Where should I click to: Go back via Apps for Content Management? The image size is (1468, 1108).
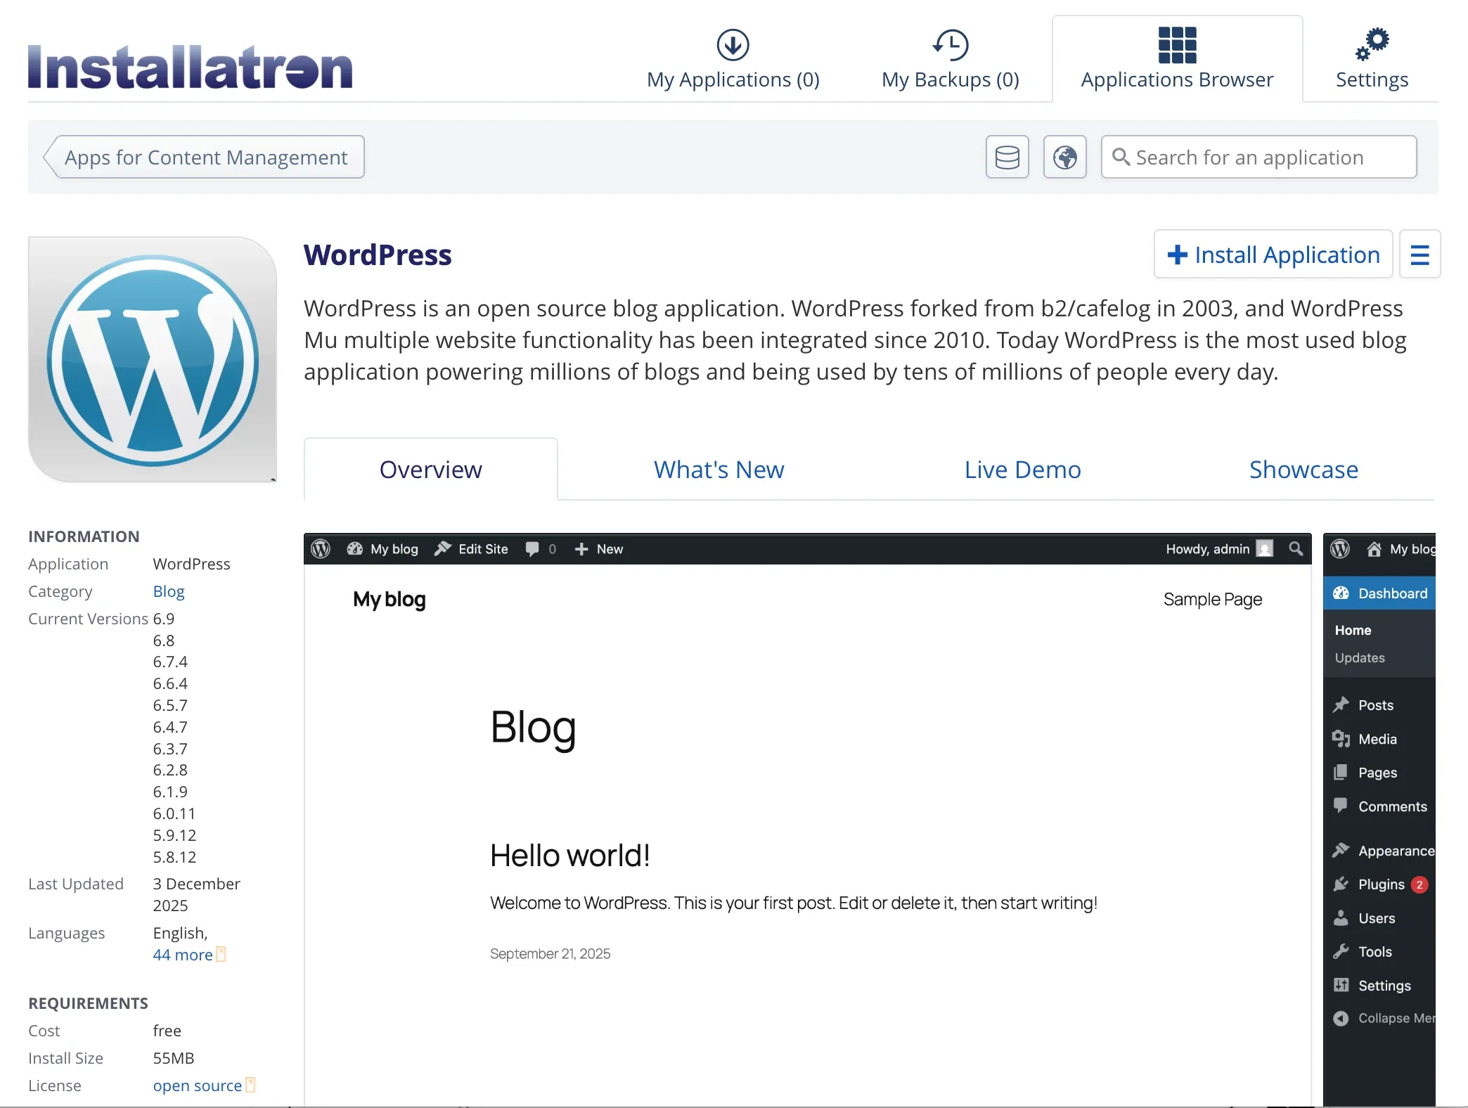click(x=205, y=157)
